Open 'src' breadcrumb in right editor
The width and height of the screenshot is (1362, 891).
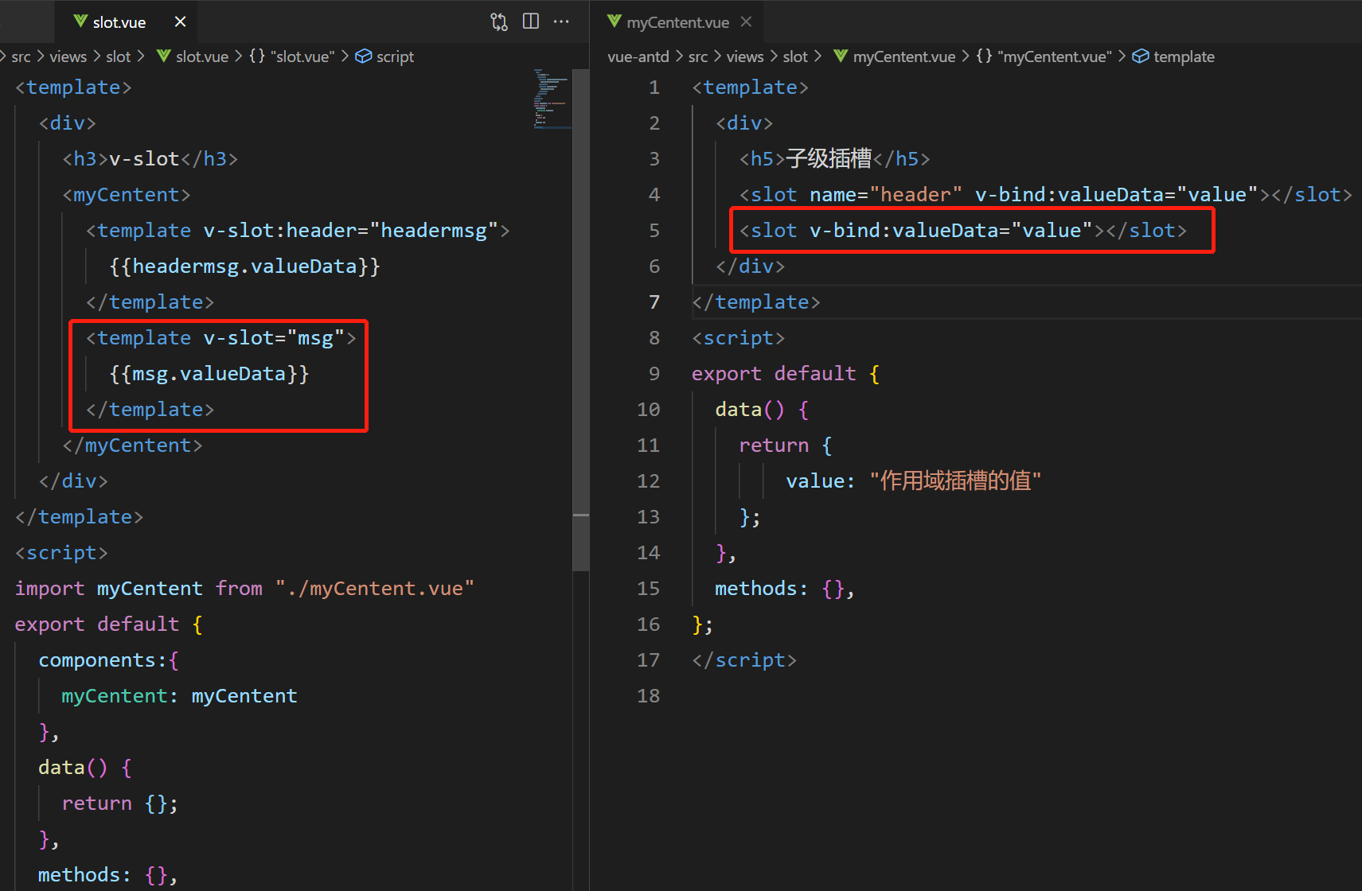click(698, 56)
